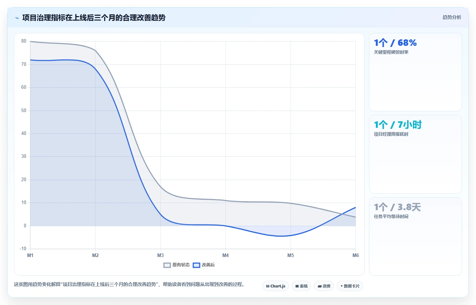Image resolution: width=476 pixels, height=305 pixels.
Task: Click the icon inside the 表格 tag
Action: click(x=297, y=286)
